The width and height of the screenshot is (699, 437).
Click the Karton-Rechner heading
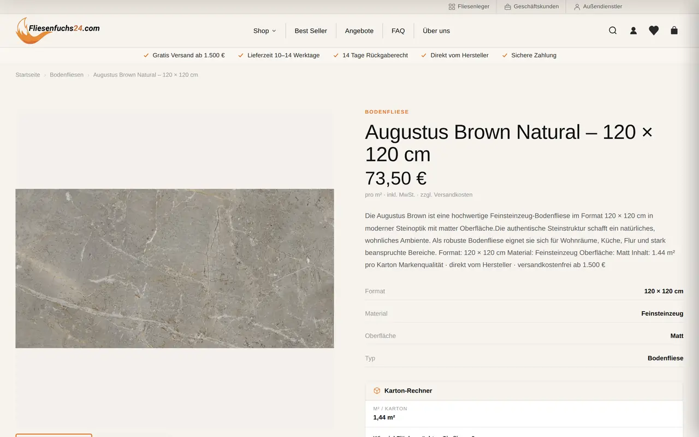click(408, 391)
